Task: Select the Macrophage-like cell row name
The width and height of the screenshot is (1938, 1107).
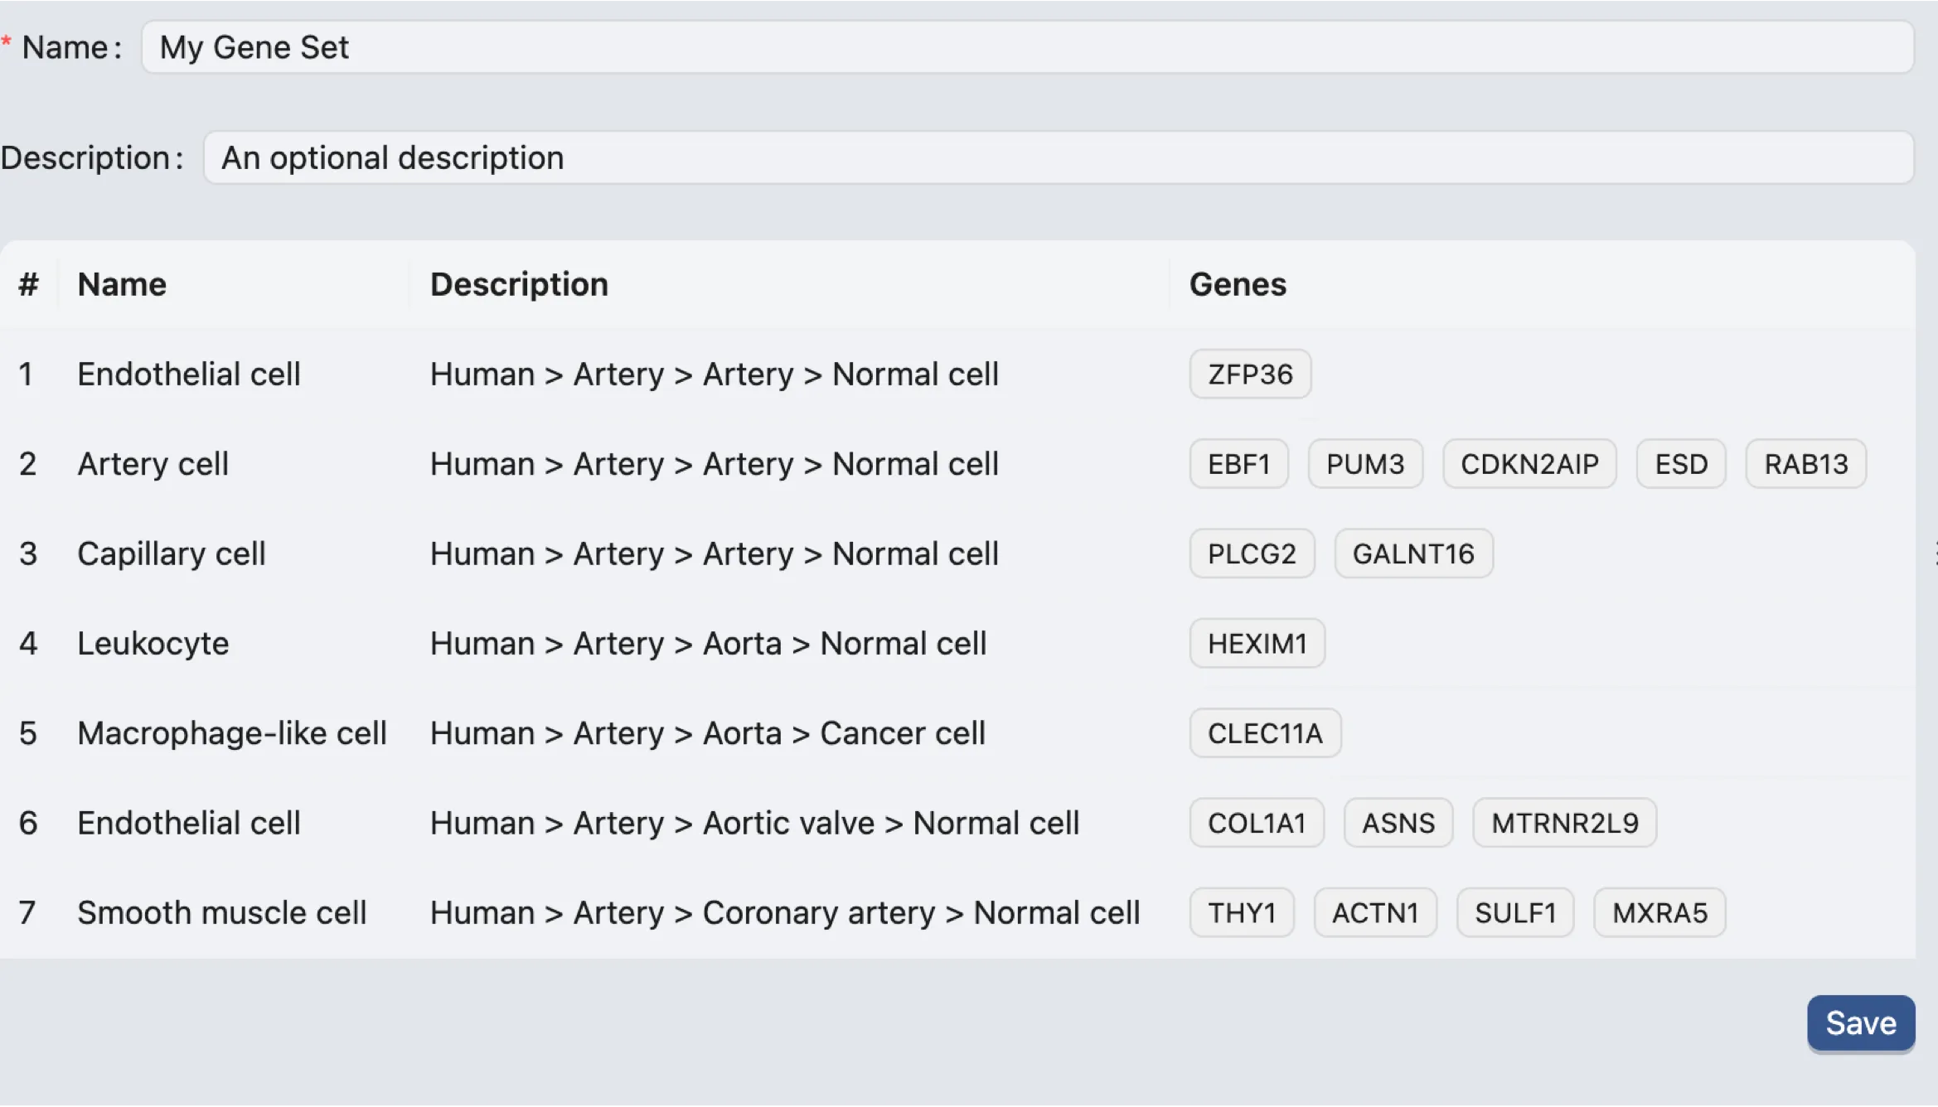Action: coord(232,733)
